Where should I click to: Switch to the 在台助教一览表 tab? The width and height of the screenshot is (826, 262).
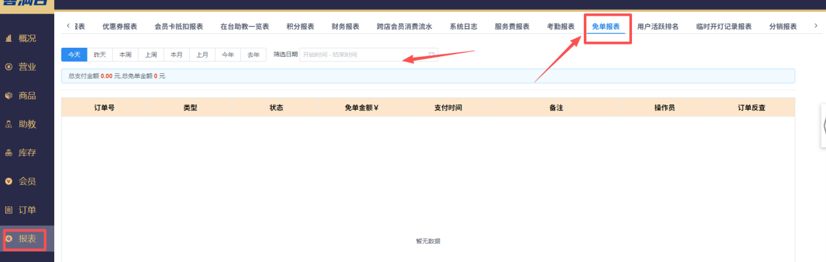click(245, 27)
